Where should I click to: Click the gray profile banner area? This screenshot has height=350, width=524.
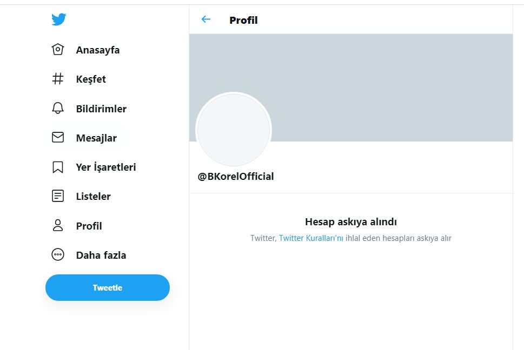379,81
